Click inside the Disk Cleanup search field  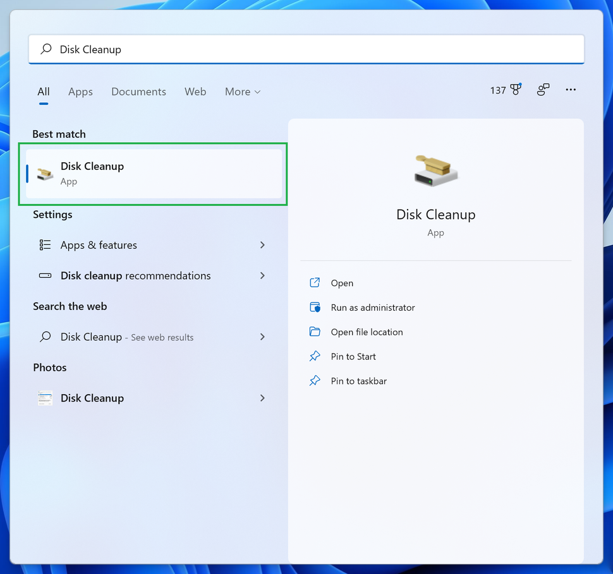coord(190,49)
